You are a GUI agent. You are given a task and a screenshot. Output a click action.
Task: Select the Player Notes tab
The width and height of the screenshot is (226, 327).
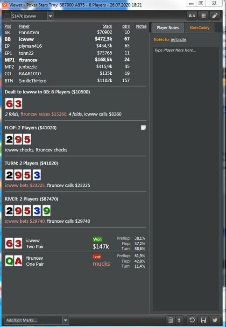[x=168, y=28]
